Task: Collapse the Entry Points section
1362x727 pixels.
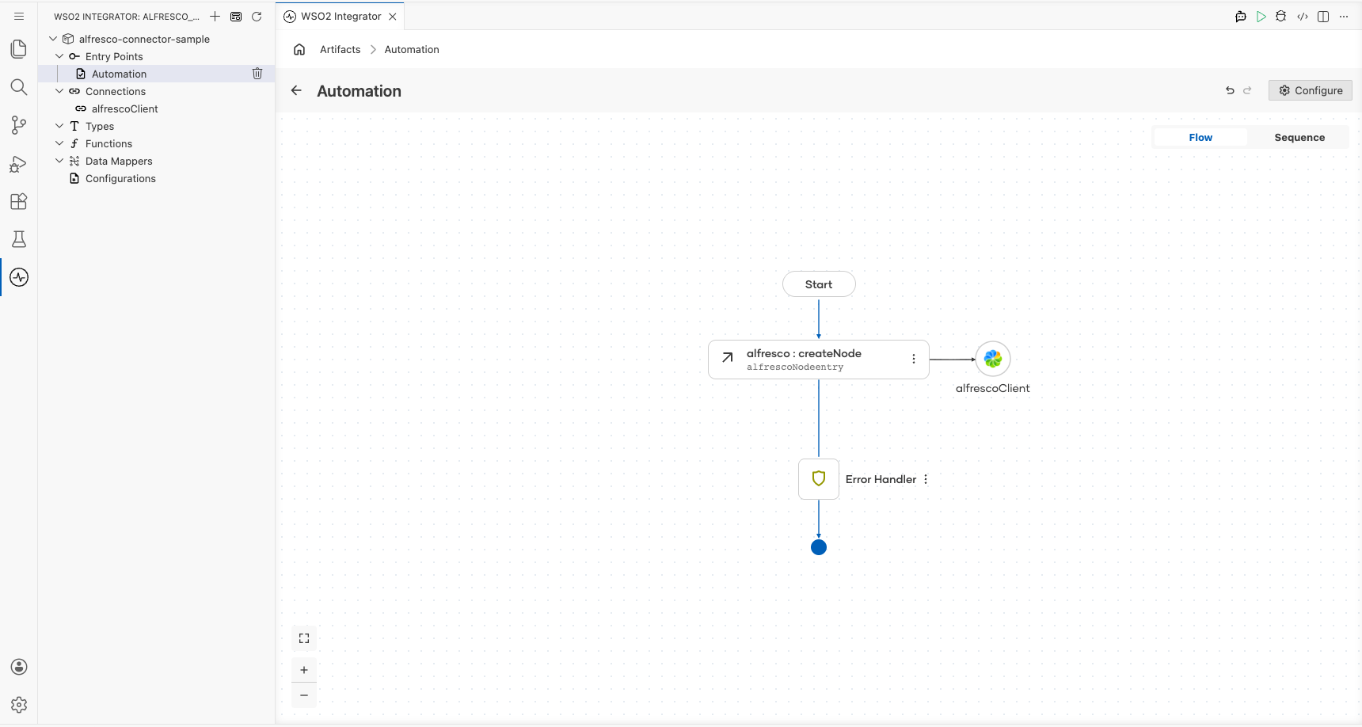Action: point(59,56)
